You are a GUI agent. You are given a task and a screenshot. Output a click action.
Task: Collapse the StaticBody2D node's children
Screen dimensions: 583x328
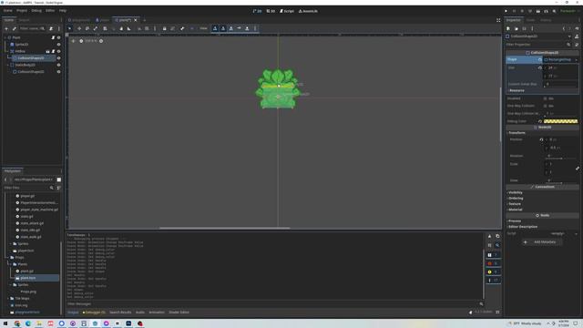pyautogui.click(x=8, y=65)
